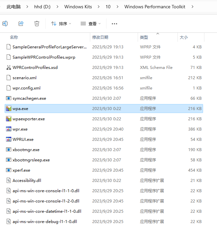Click api-ms-win-core-console-l1-2-0.dll icon
This screenshot has width=217, height=228.
point(9,201)
